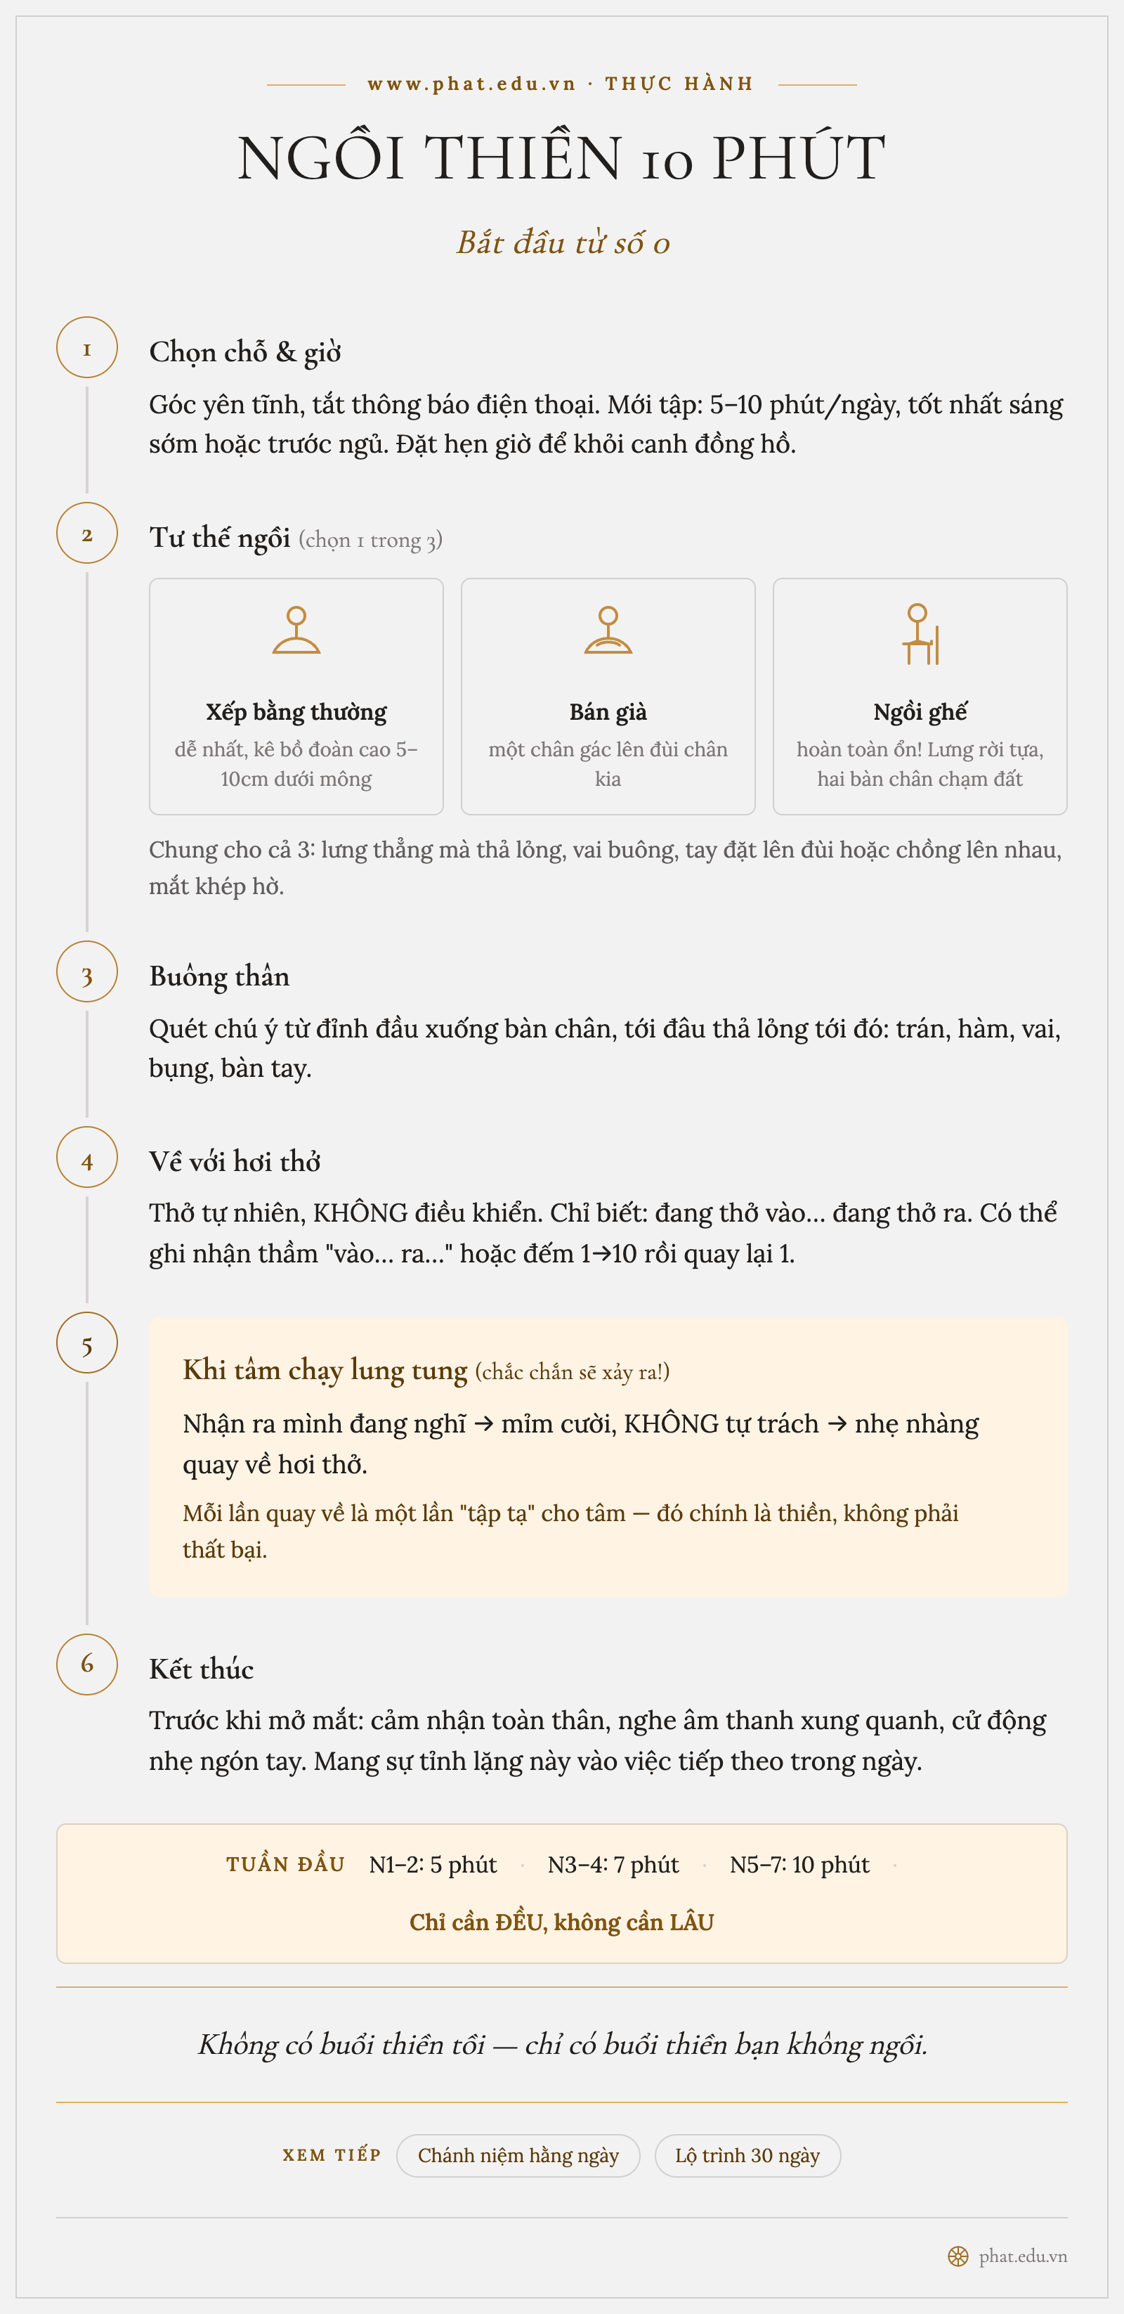The image size is (1124, 2314).
Task: Click the step 5 circle marker
Action: click(x=87, y=1343)
